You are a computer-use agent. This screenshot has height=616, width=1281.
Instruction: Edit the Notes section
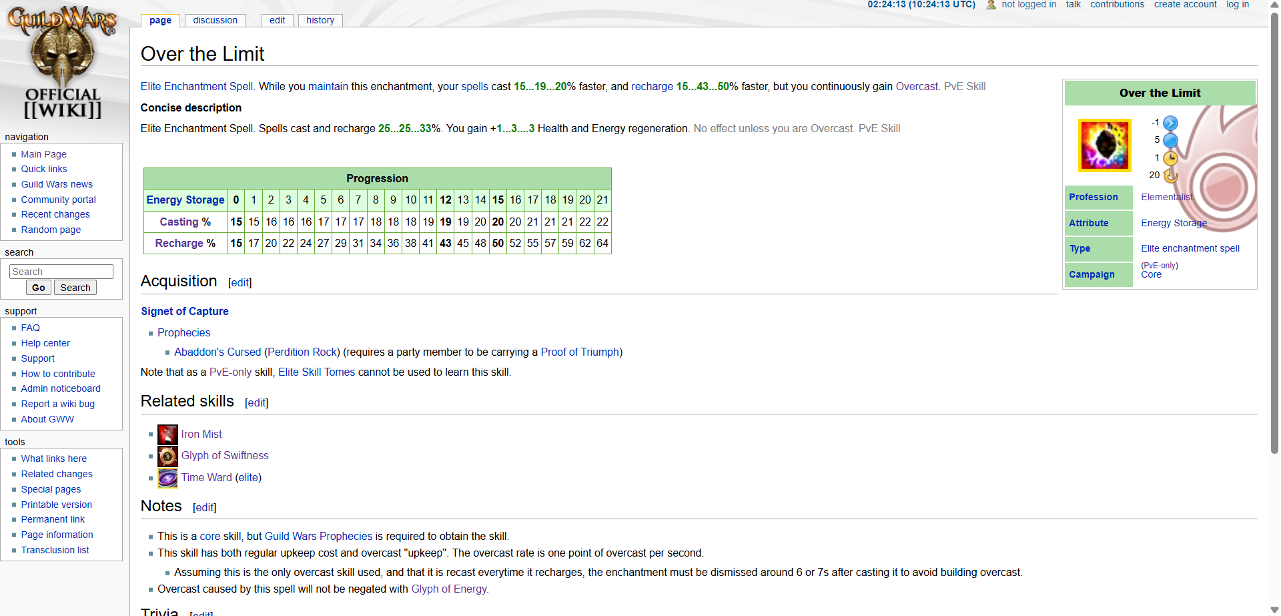[x=204, y=508]
